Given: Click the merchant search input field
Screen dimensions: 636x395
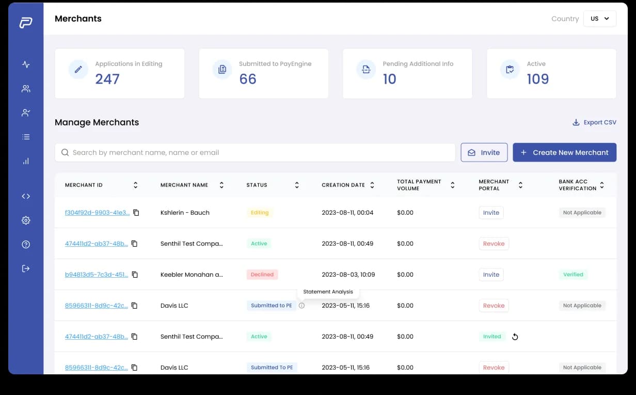Looking at the screenshot, I should [255, 152].
